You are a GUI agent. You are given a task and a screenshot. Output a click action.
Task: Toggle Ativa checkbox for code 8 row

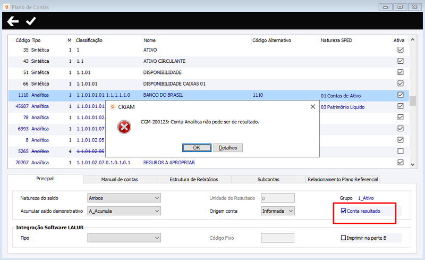click(401, 140)
